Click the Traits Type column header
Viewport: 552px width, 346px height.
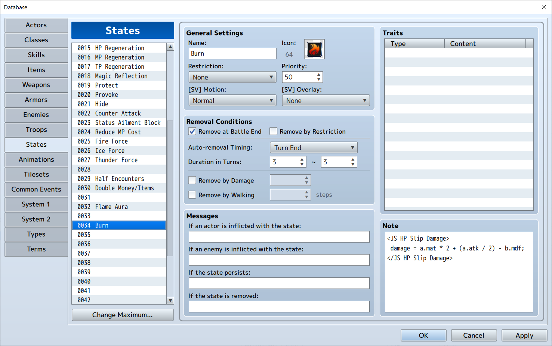[414, 44]
